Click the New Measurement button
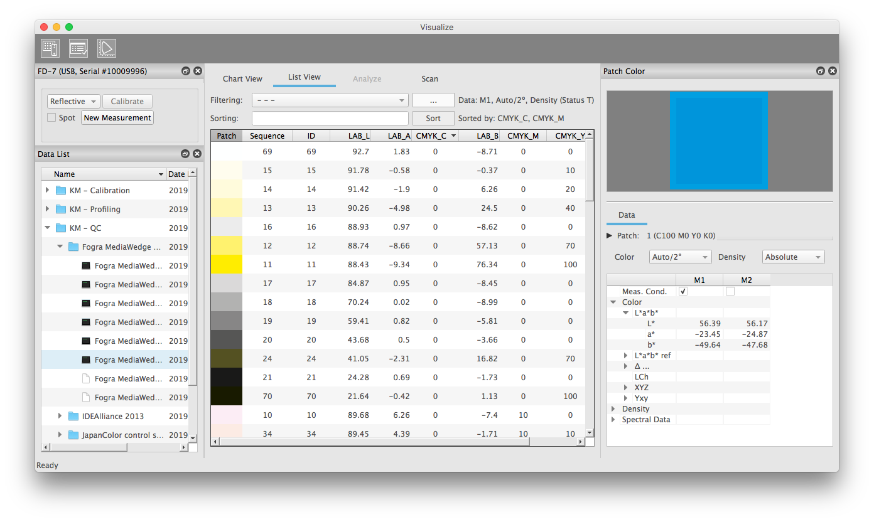 click(x=117, y=118)
